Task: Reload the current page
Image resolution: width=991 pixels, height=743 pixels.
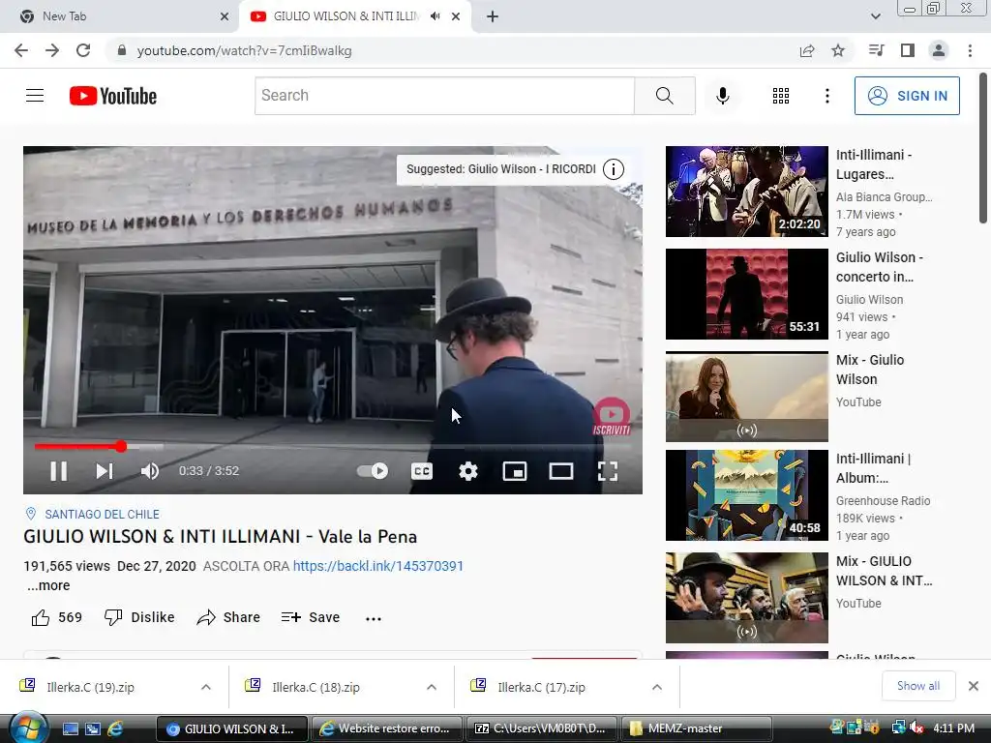Action: pos(83,50)
